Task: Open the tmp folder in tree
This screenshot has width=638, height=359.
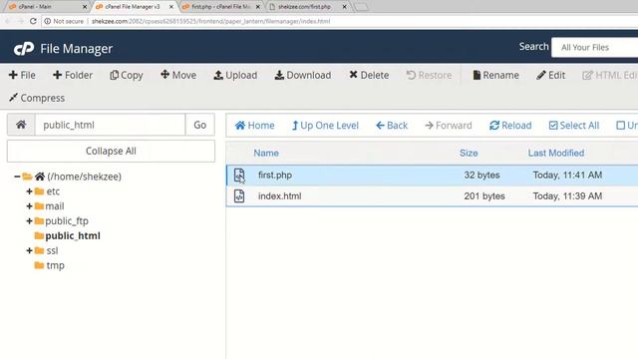Action: tap(56, 266)
